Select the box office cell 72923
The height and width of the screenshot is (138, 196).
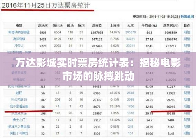pos(171,93)
